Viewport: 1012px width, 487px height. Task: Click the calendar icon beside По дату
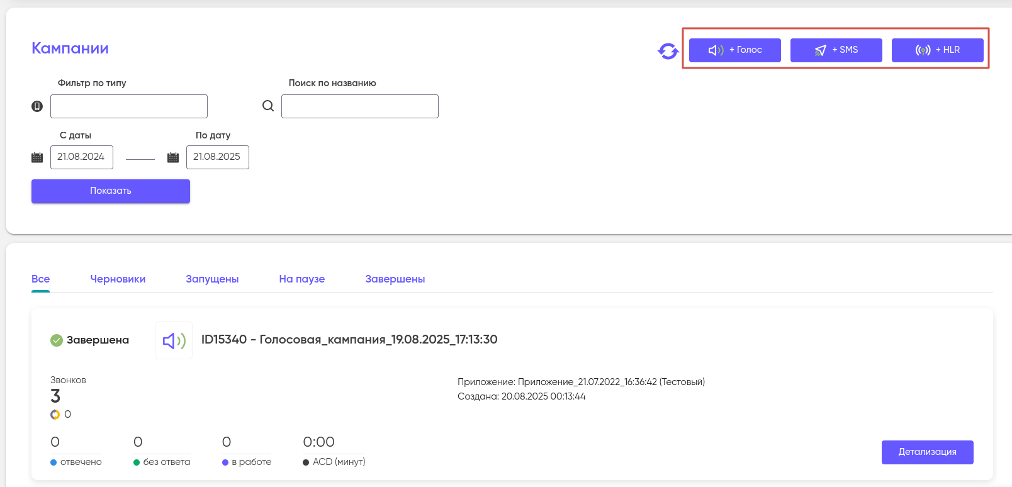point(173,157)
